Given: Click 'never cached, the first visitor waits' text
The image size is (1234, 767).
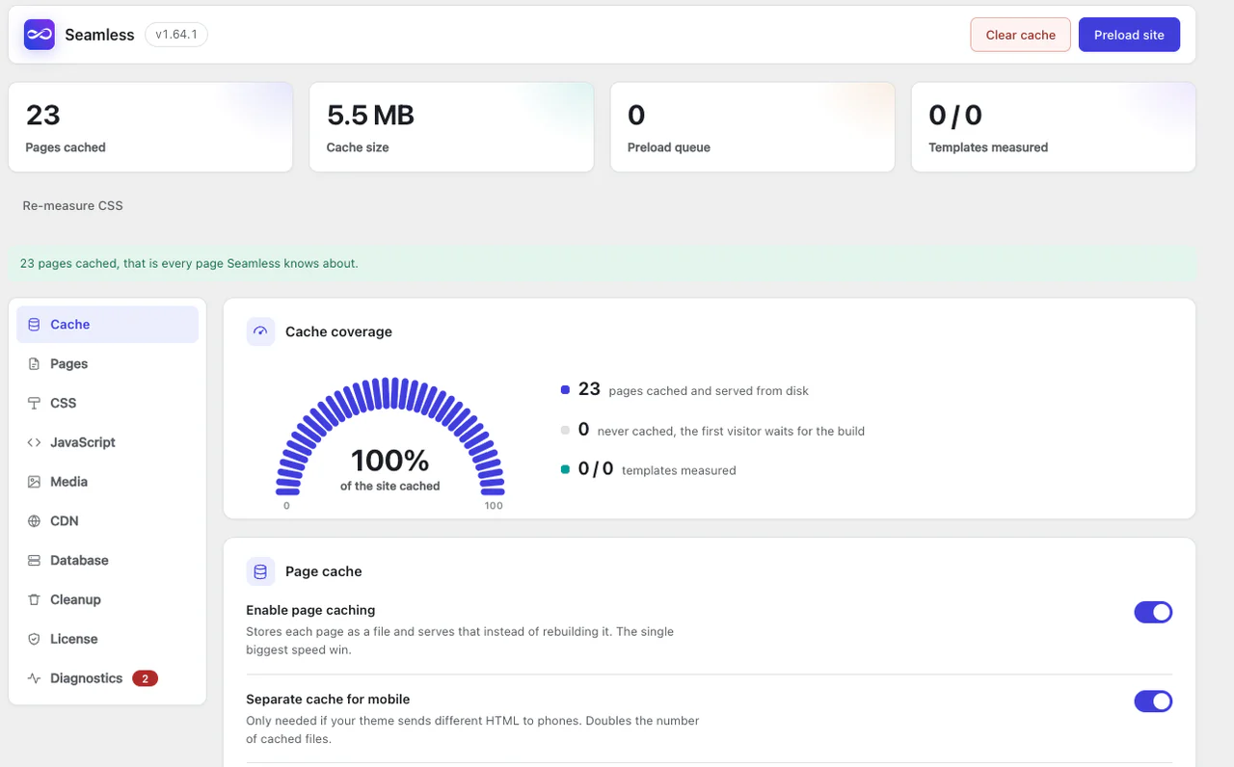Looking at the screenshot, I should (731, 432).
